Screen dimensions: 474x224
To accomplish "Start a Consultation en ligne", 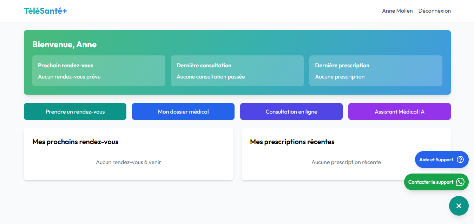I will point(291,111).
